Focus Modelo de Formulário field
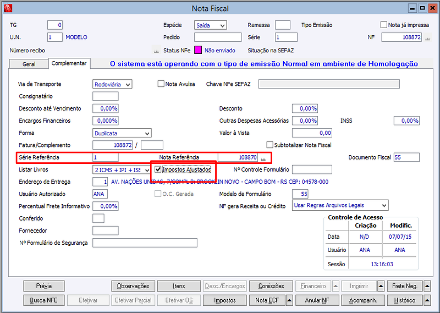Image resolution: width=440 pixels, height=313 pixels. [300, 194]
